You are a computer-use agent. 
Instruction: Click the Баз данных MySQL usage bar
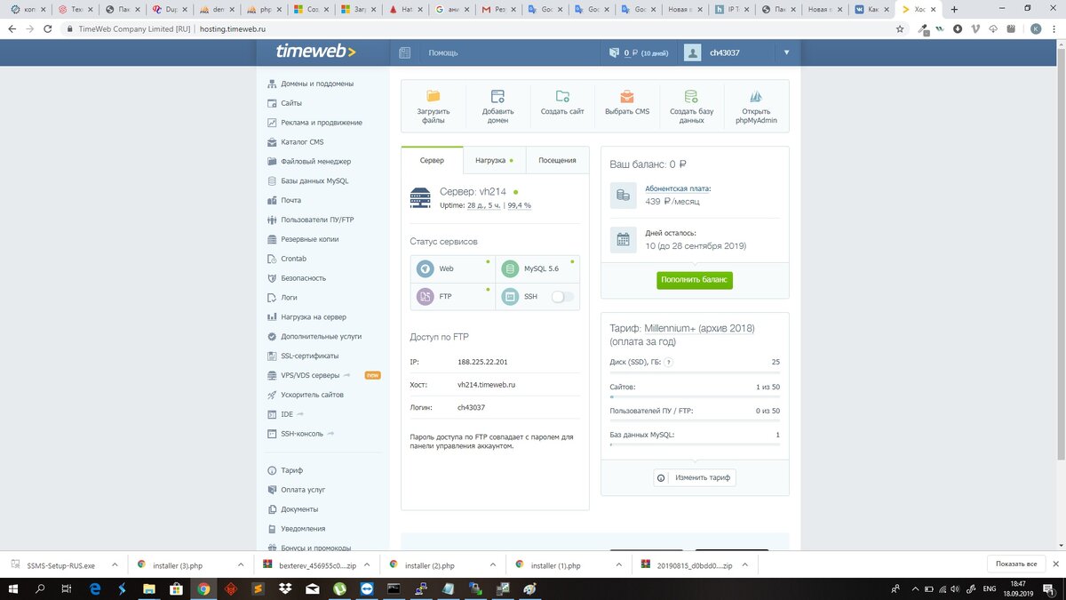(x=695, y=444)
